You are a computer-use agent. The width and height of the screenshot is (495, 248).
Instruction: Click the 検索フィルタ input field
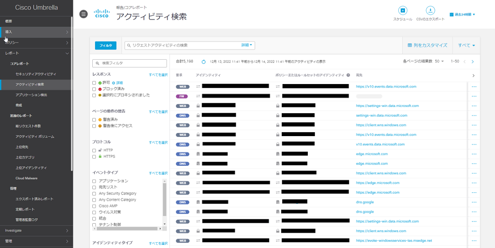[x=130, y=63]
